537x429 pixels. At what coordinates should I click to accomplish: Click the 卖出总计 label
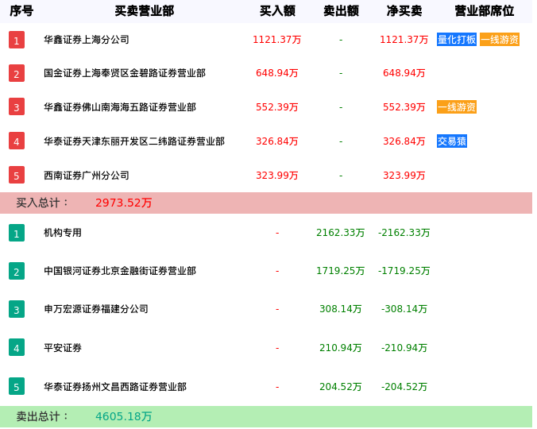tap(42, 416)
